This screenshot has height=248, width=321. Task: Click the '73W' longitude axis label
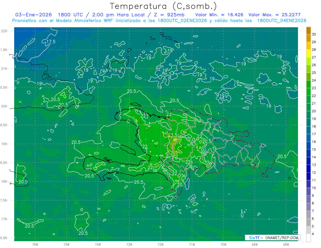(129, 244)
